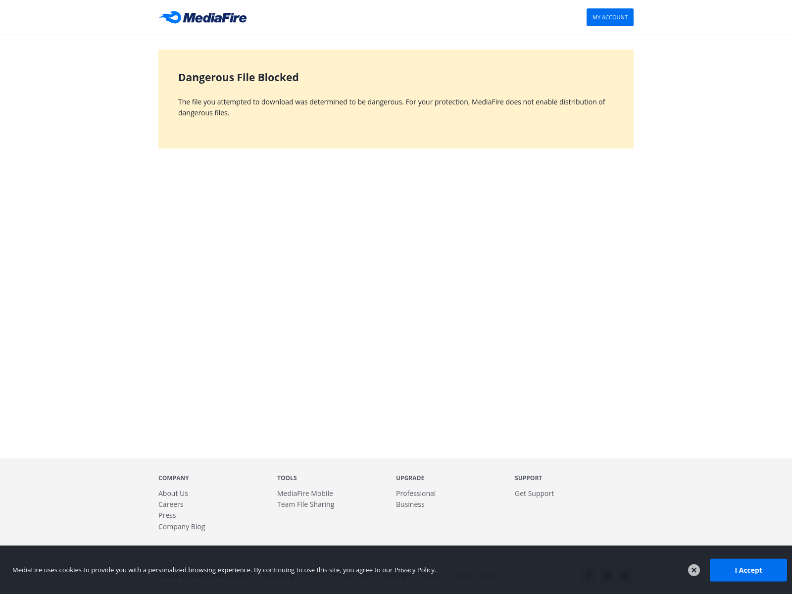The height and width of the screenshot is (594, 792).
Task: Open the Careers footer link
Action: (x=171, y=504)
